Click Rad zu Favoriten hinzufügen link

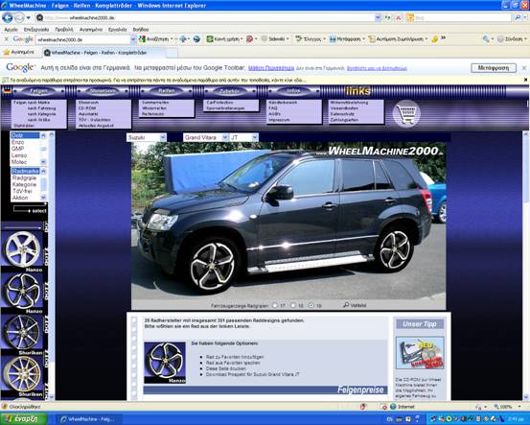235,357
